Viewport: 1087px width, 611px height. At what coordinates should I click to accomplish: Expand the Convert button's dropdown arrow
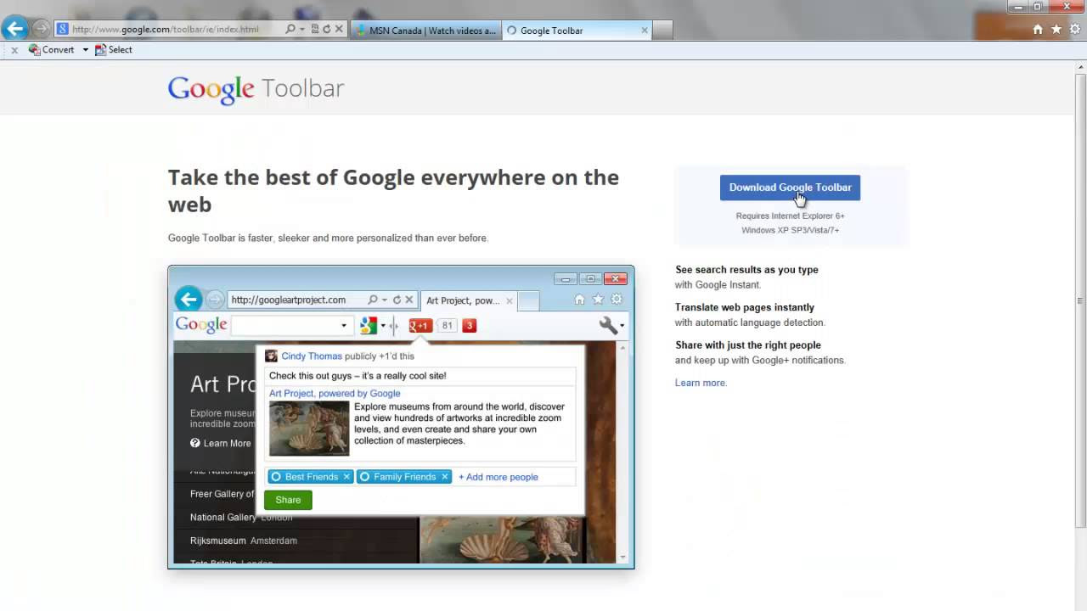pos(85,50)
